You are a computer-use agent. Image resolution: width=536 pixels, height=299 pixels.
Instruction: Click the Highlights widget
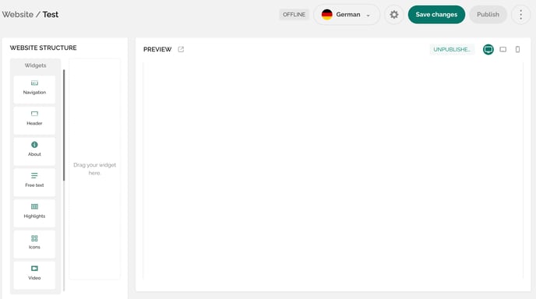[34, 213]
